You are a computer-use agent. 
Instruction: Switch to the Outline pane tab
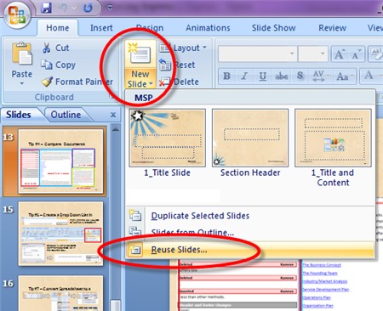66,115
